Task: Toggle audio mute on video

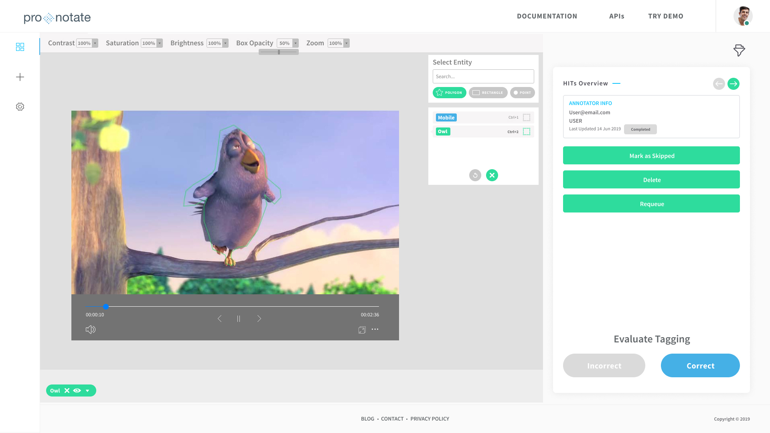Action: point(90,330)
